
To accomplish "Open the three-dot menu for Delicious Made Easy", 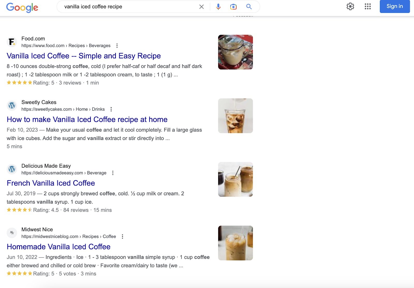I will click(x=113, y=173).
